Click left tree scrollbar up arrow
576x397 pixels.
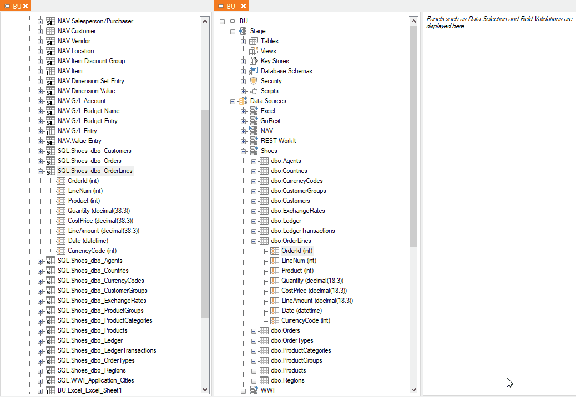[205, 21]
